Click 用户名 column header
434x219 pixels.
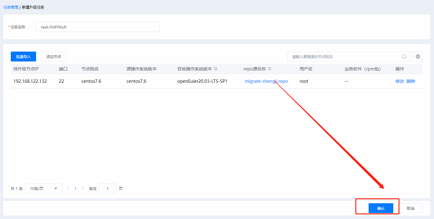(306, 69)
